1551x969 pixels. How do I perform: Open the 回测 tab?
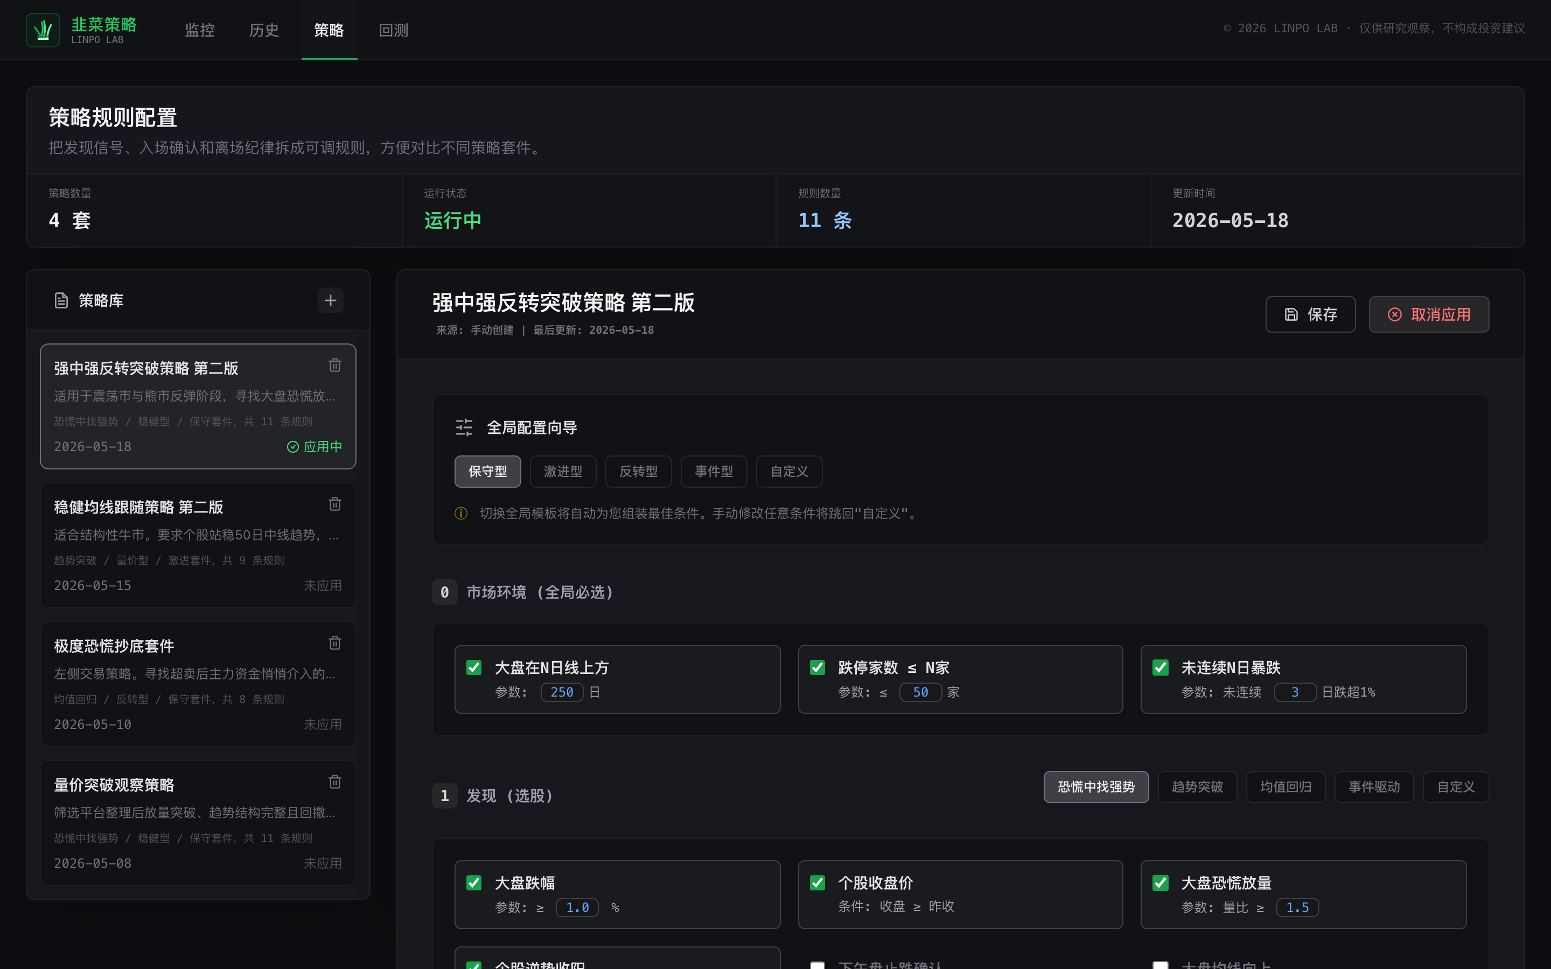394,30
